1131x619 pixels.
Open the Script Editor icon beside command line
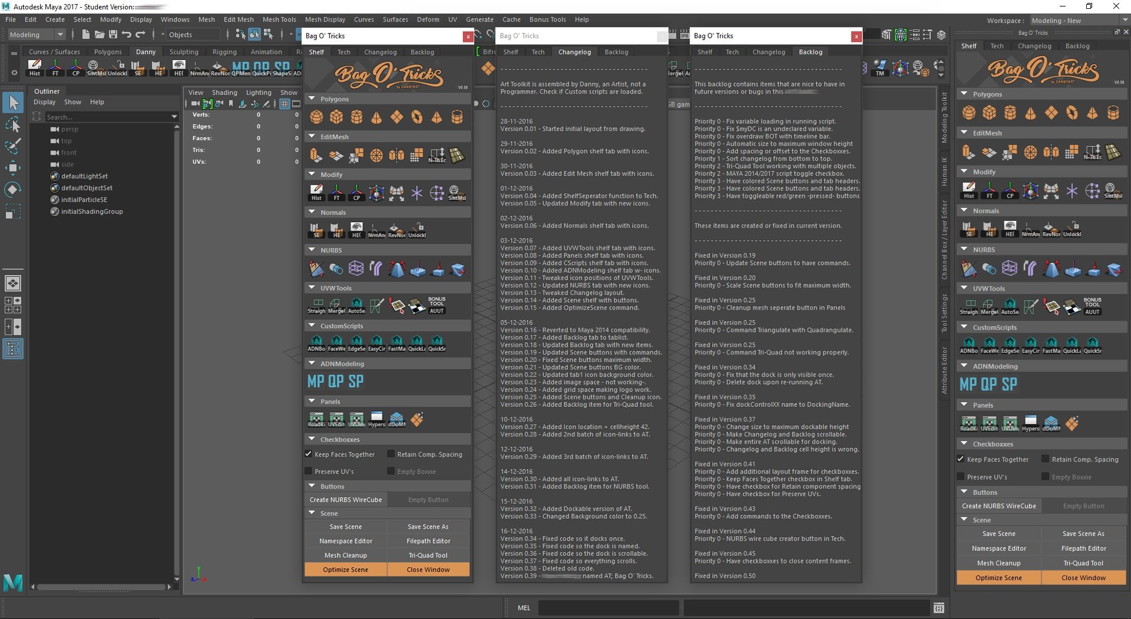tap(939, 608)
